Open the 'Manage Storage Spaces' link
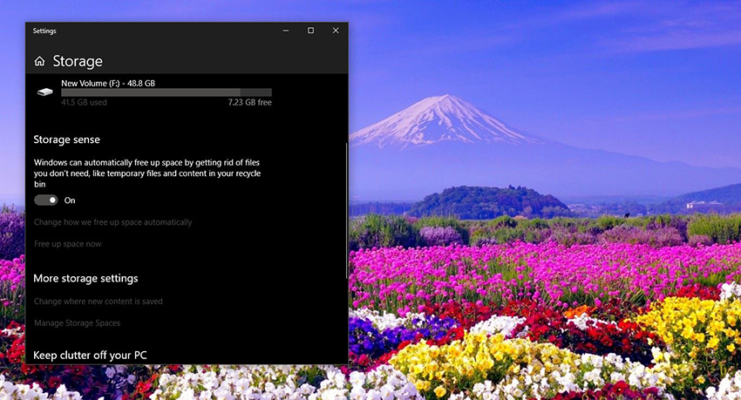The height and width of the screenshot is (400, 741). (x=77, y=323)
